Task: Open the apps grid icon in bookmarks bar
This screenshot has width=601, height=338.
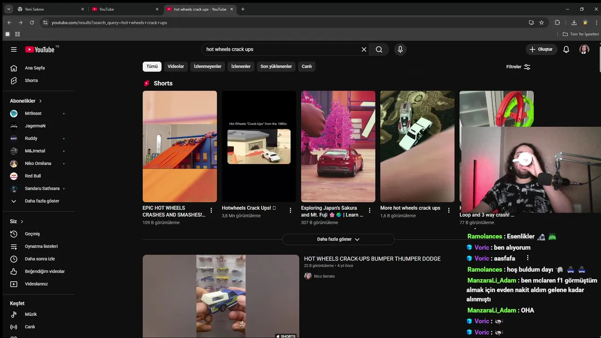Action: pyautogui.click(x=17, y=34)
